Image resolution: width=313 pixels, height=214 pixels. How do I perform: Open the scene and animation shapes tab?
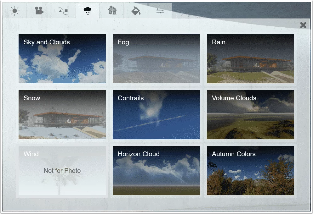coord(63,11)
